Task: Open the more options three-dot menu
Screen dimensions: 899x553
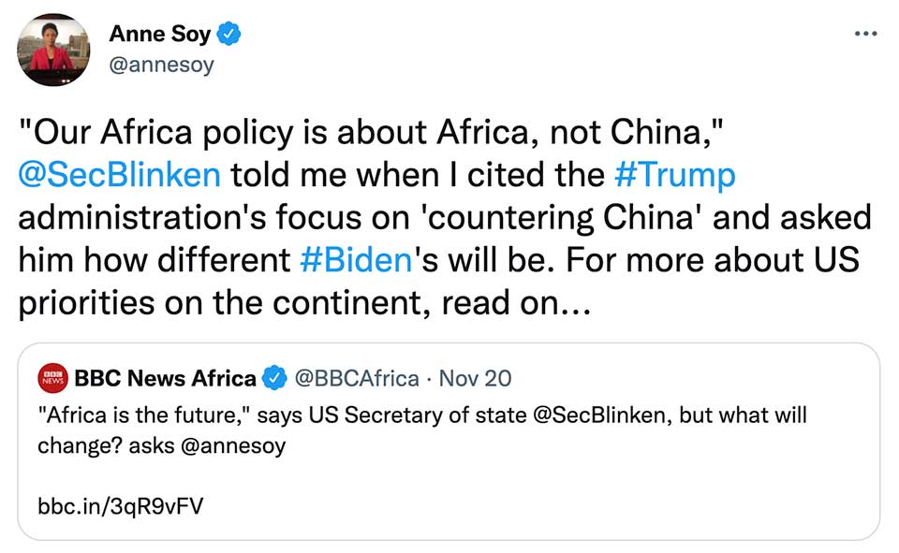Action: coord(865,34)
